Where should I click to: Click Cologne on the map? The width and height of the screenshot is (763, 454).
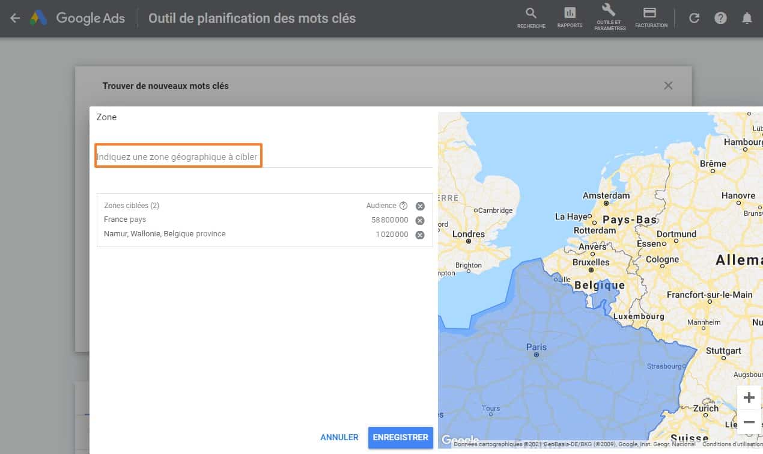tap(662, 260)
